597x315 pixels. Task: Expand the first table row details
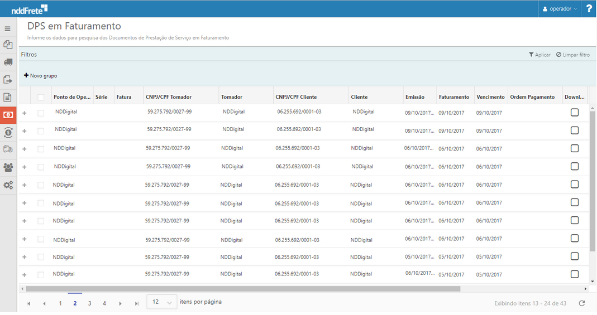(24, 113)
